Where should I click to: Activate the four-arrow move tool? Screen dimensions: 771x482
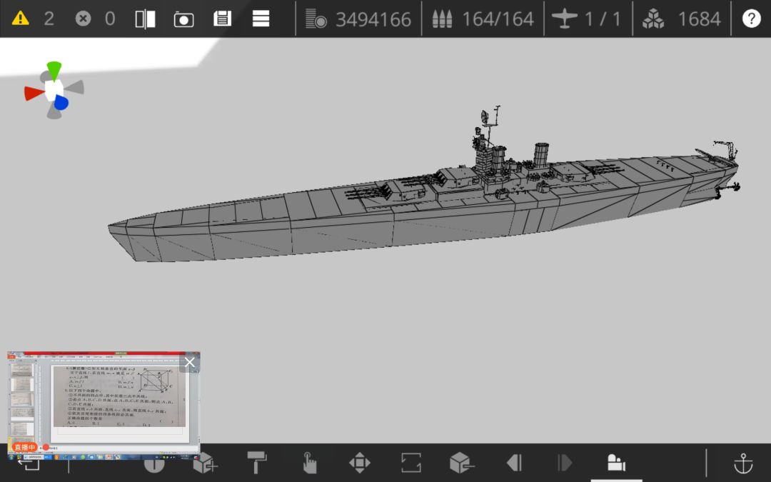tap(359, 463)
